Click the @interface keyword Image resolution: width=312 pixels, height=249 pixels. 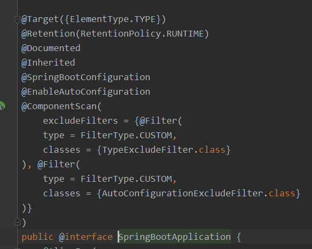[86, 237]
